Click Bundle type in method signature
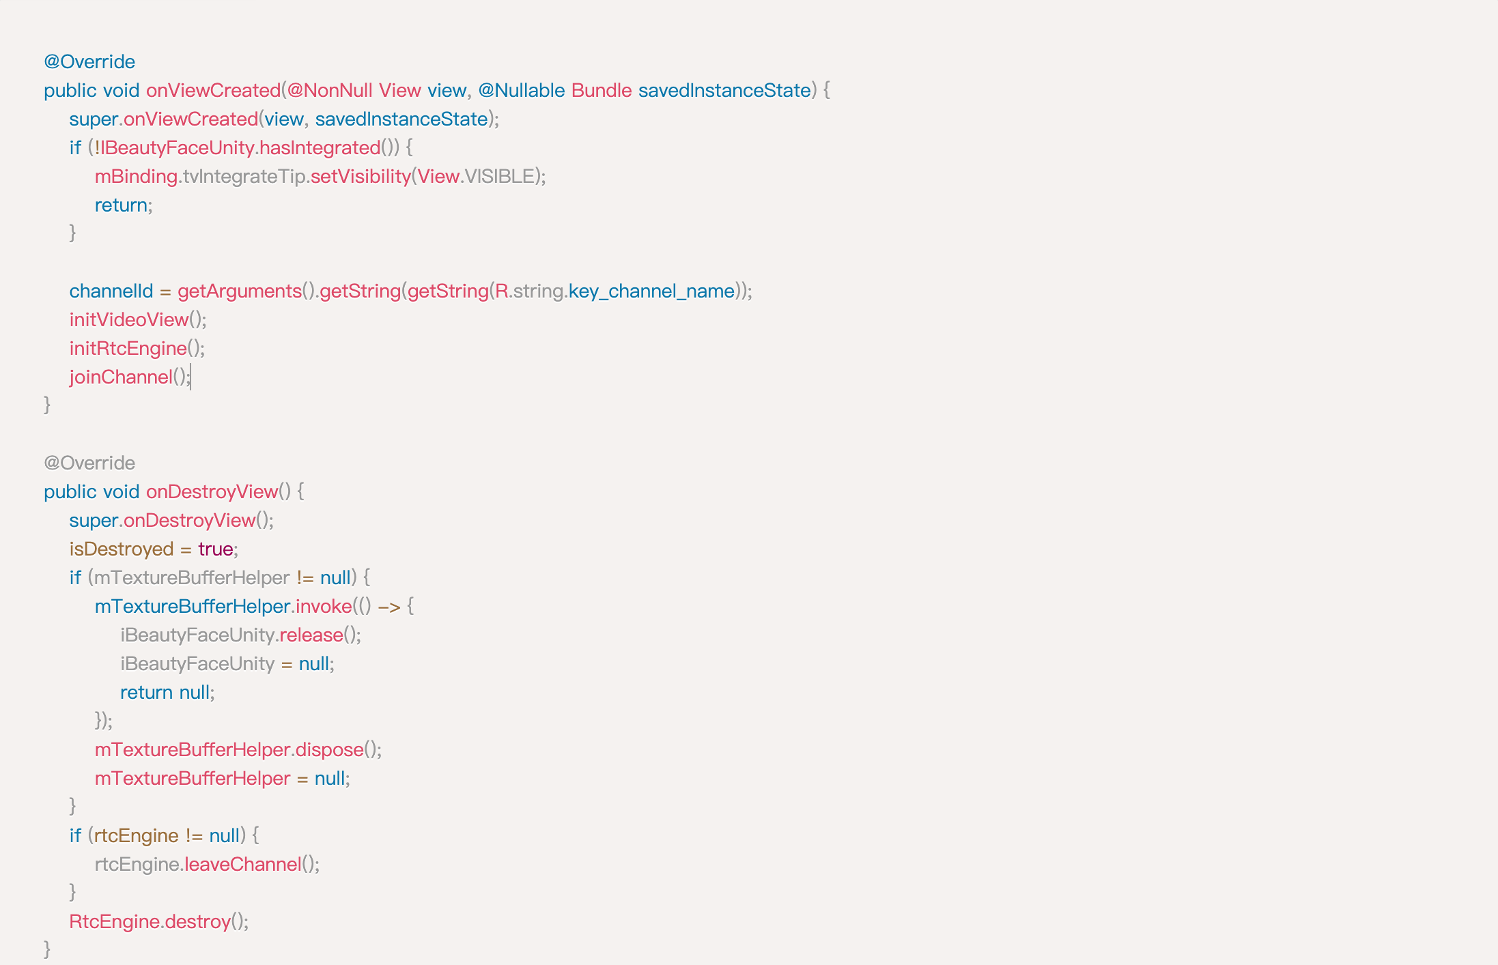 click(602, 90)
